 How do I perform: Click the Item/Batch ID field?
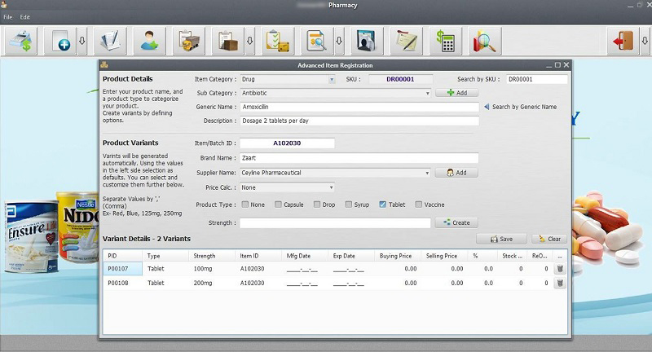coord(287,143)
